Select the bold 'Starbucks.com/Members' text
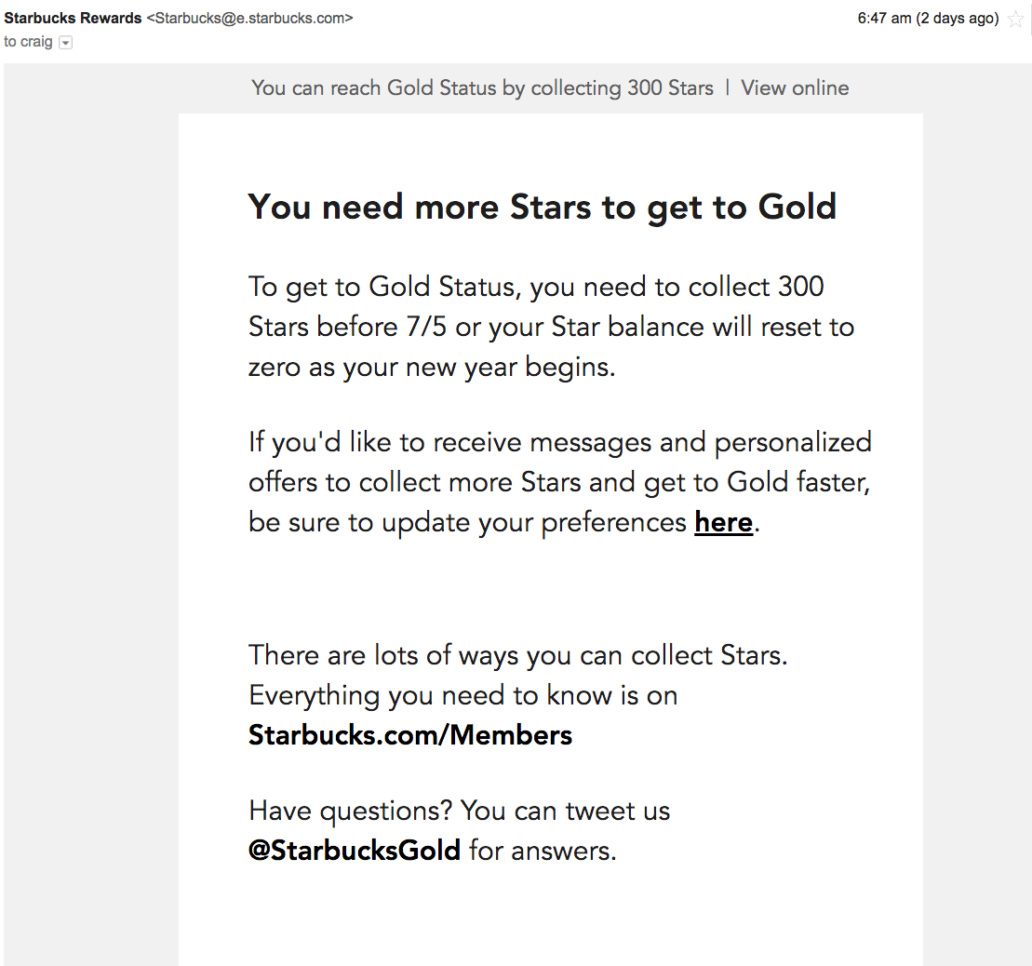 point(409,734)
